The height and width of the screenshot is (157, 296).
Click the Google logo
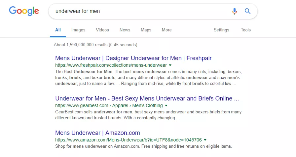pyautogui.click(x=24, y=11)
